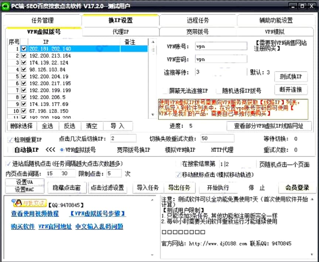Viewport: 319px width, 262px height.
Task: Open the 查看使用视频教程 link
Action: (35, 214)
